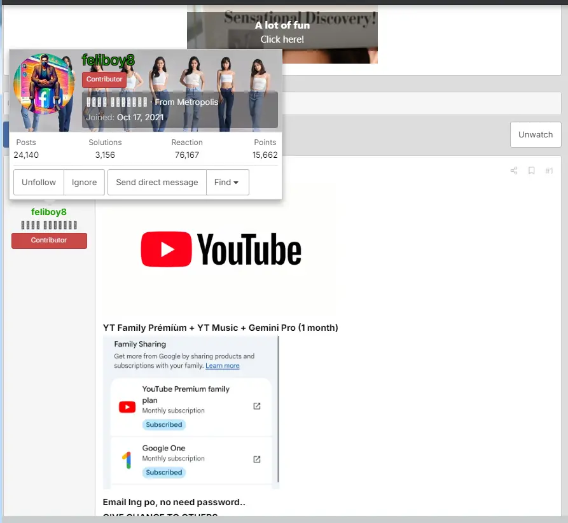Click the green feliboy8 post author name
568x523 pixels.
coord(49,212)
